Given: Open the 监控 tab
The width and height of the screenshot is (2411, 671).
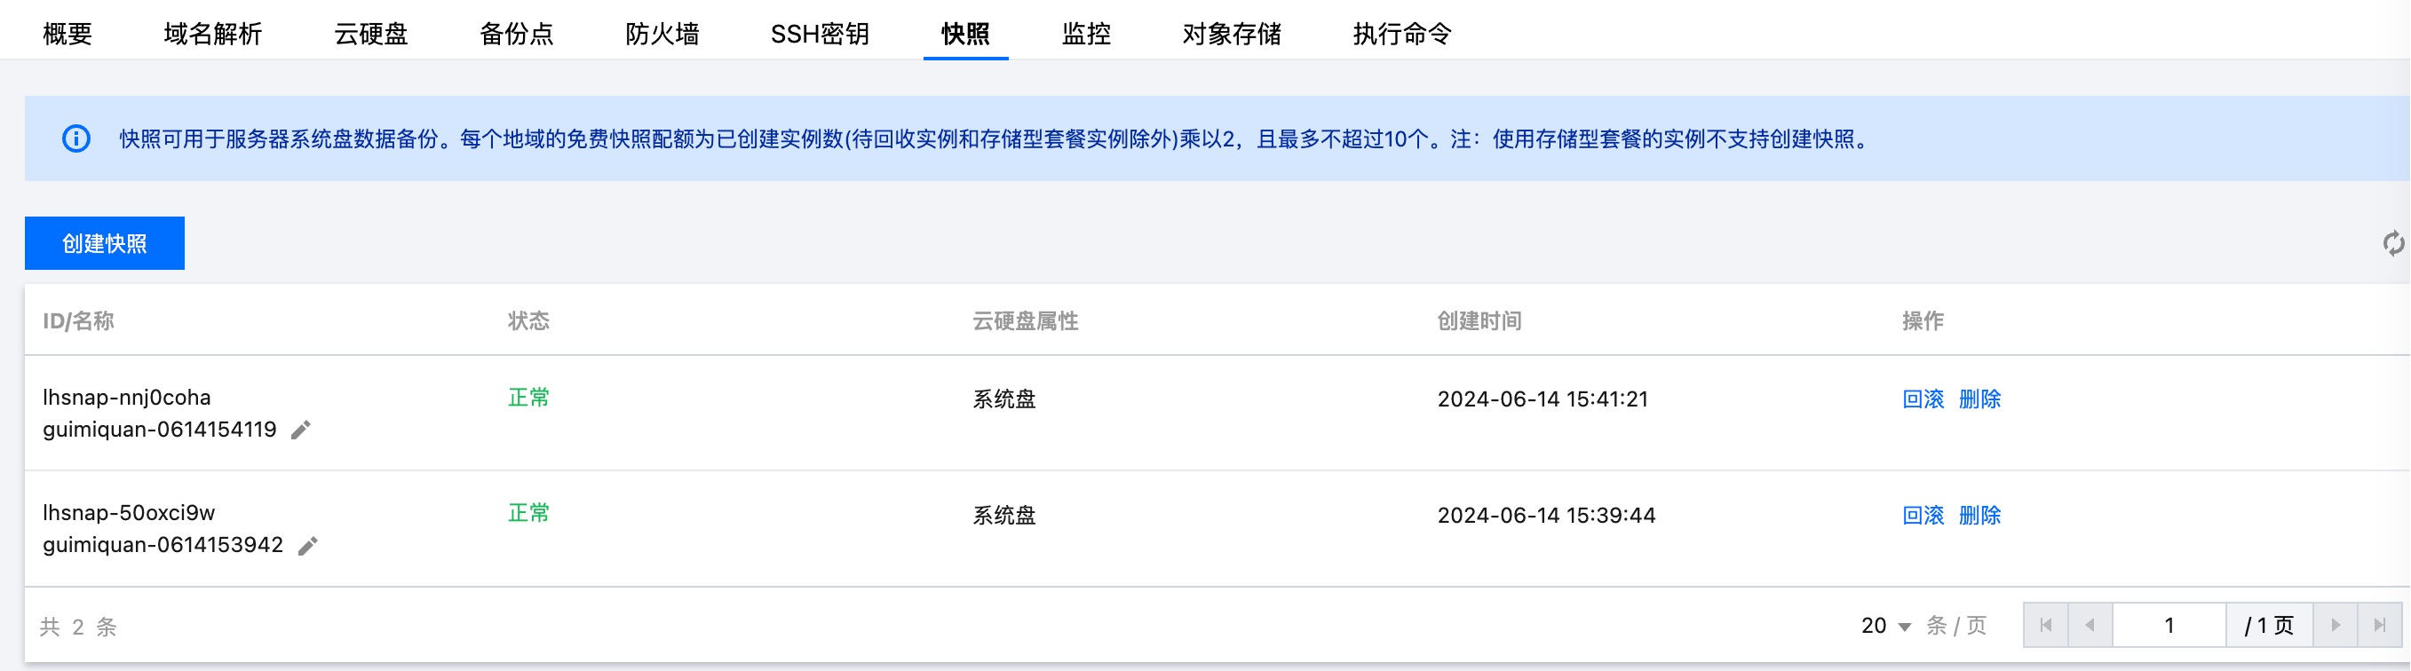Looking at the screenshot, I should pos(1086,35).
